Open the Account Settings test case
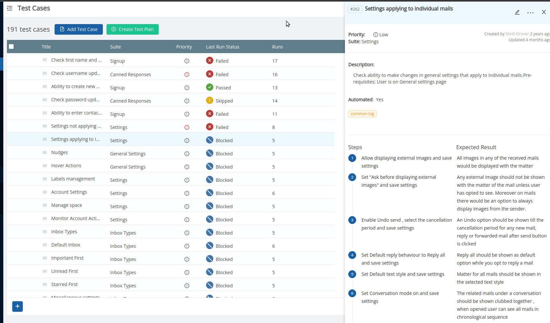Image resolution: width=550 pixels, height=323 pixels. pyautogui.click(x=69, y=192)
